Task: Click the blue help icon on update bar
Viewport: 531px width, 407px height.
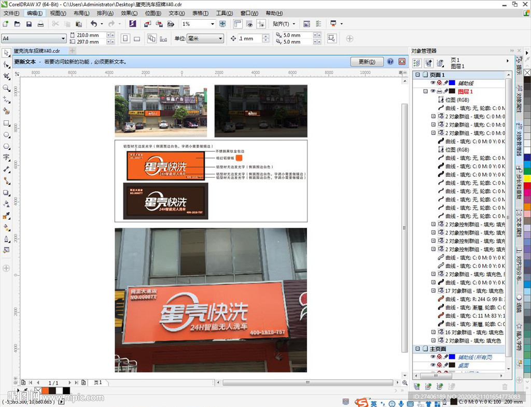Action: pos(390,62)
